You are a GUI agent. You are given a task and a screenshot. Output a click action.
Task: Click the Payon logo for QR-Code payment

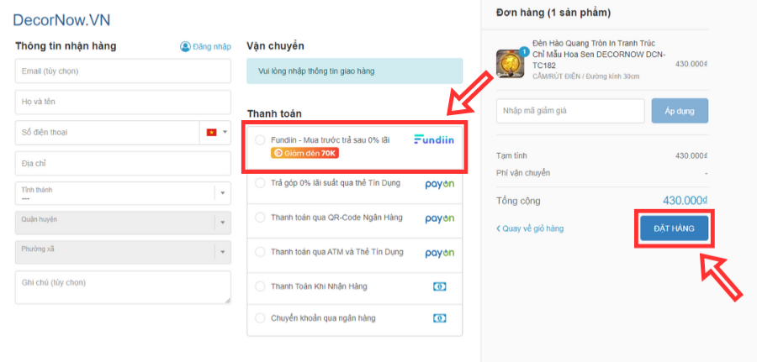tap(439, 218)
